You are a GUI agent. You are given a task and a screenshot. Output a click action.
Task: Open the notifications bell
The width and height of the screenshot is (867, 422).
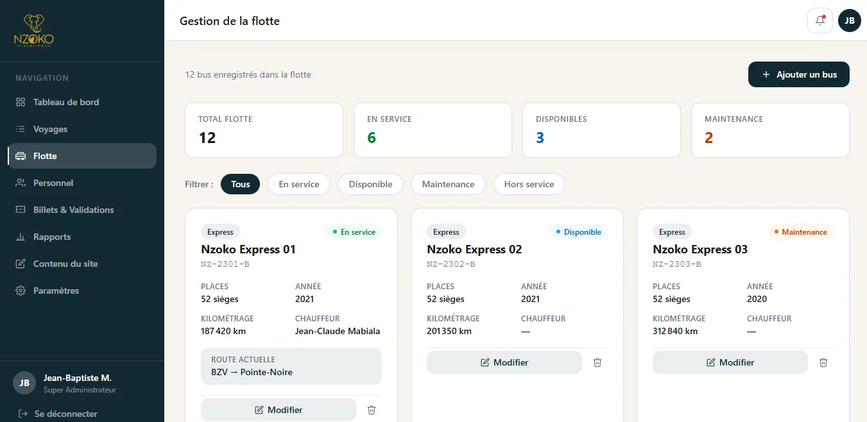820,21
